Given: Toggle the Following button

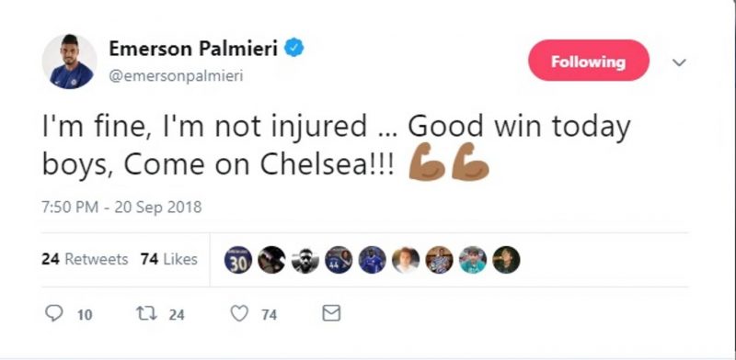Looking at the screenshot, I should pos(589,61).
